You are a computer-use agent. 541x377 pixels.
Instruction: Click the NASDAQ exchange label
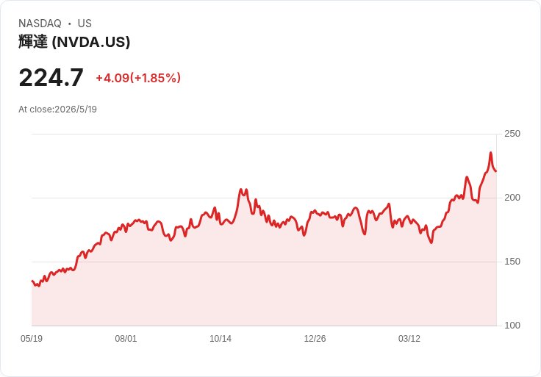point(40,24)
